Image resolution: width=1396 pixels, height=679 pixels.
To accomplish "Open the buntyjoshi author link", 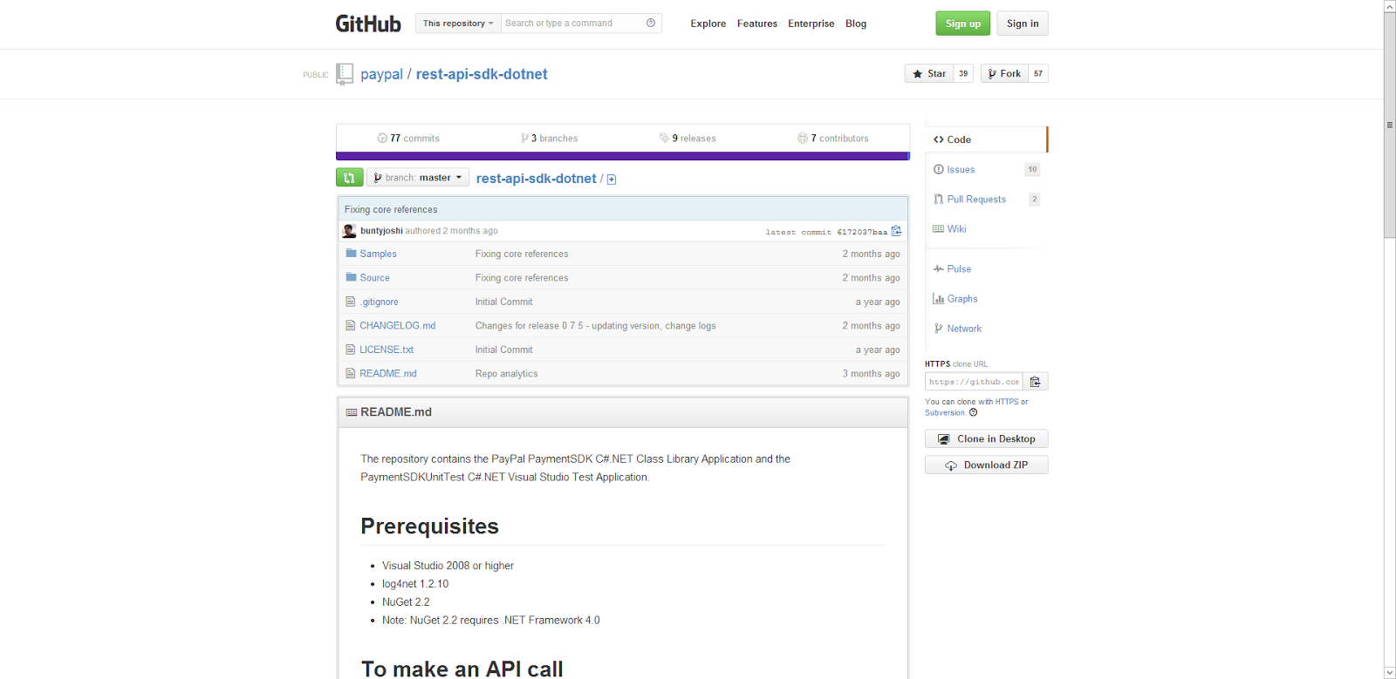I will 381,231.
